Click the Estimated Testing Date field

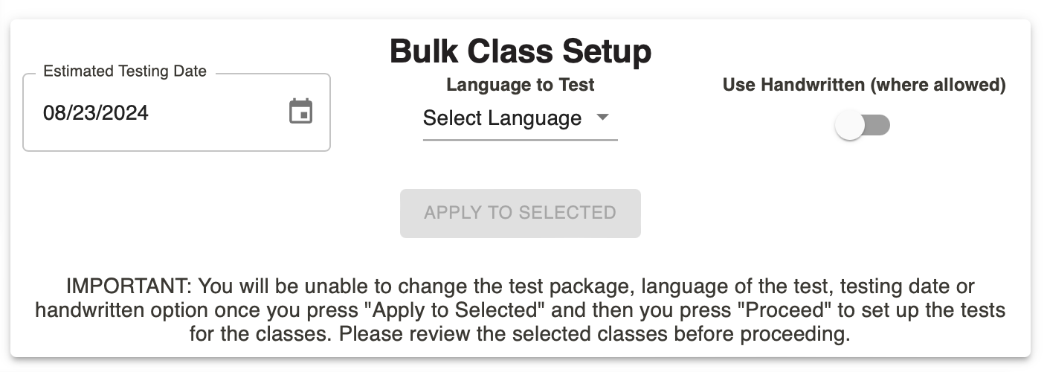coord(176,112)
